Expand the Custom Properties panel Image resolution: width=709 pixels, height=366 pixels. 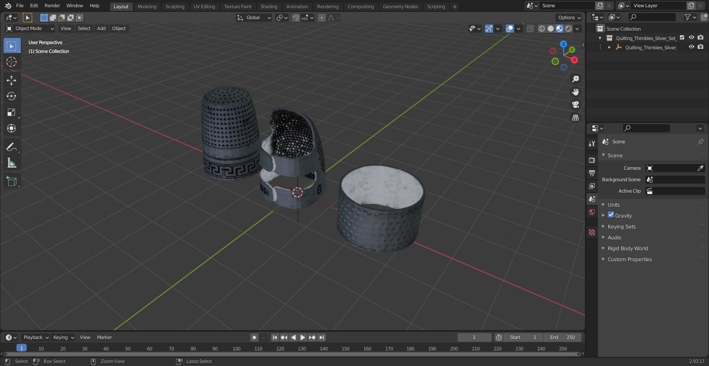(630, 259)
